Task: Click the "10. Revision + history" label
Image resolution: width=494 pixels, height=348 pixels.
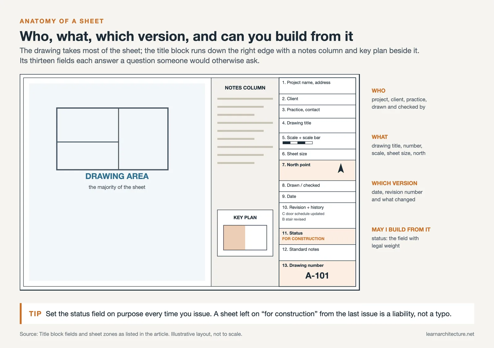Action: [x=303, y=207]
